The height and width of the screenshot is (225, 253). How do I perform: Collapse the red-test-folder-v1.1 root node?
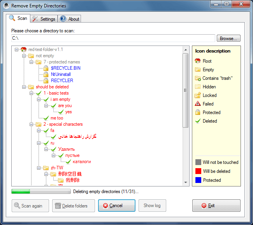click(x=16, y=49)
